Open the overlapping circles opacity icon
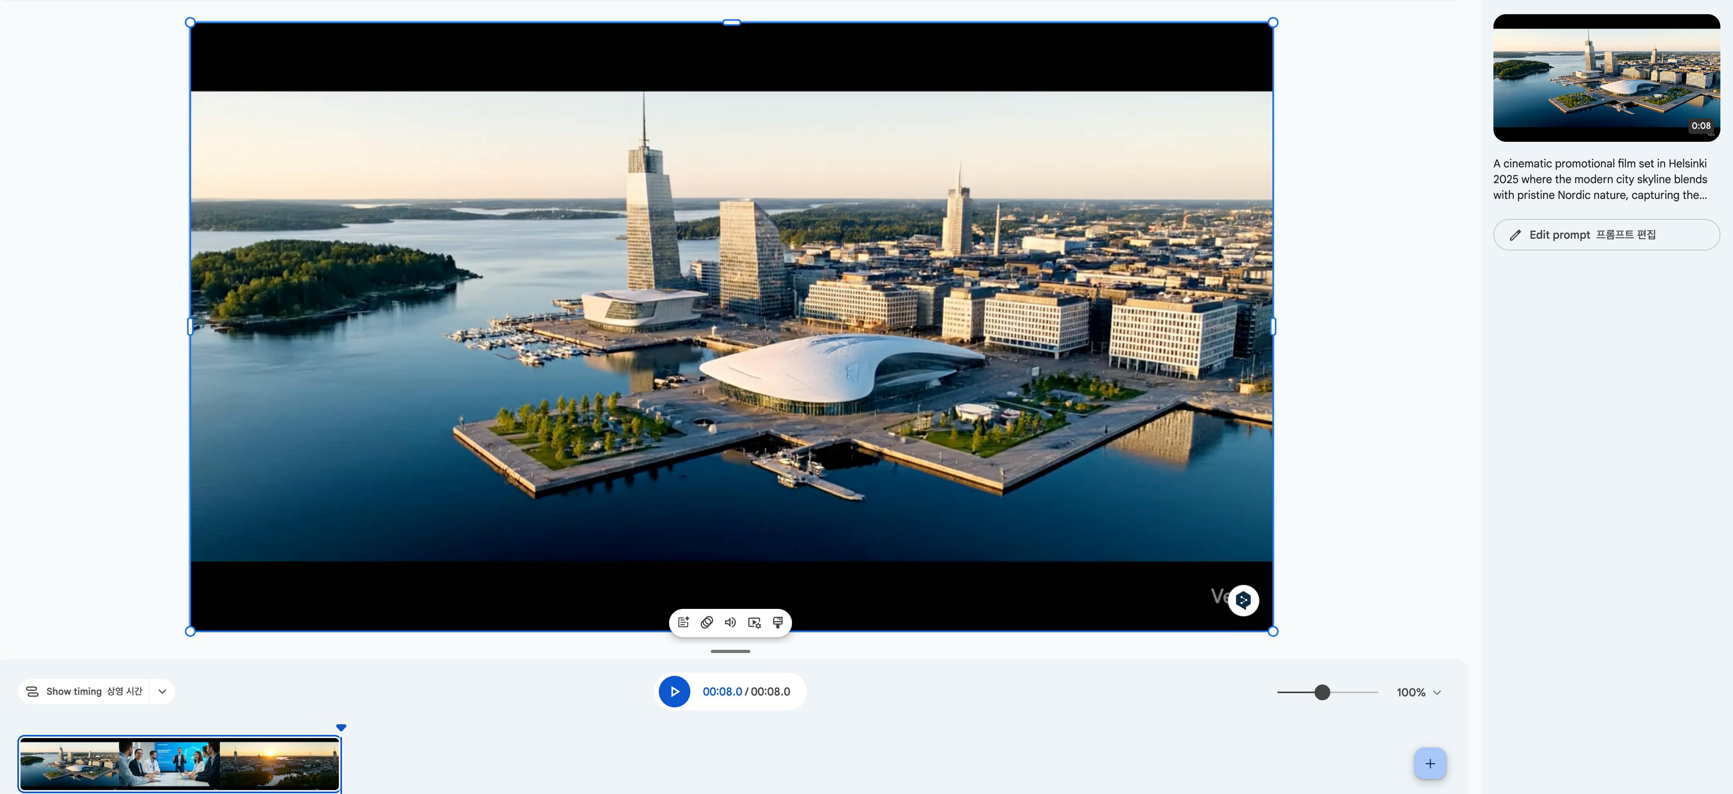The height and width of the screenshot is (794, 1733). (x=707, y=622)
